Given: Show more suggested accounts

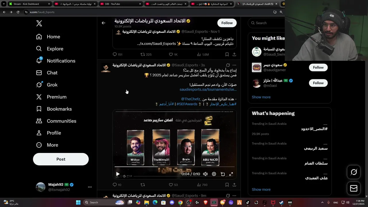Looking at the screenshot, I should (x=261, y=97).
